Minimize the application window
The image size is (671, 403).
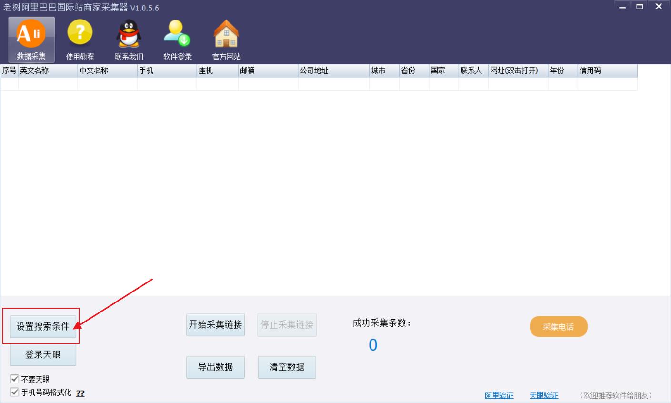tap(622, 7)
